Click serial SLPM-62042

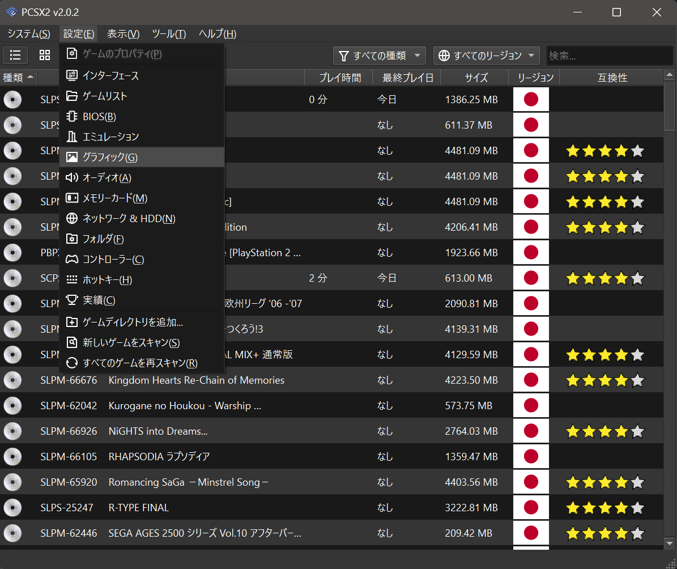pyautogui.click(x=69, y=406)
